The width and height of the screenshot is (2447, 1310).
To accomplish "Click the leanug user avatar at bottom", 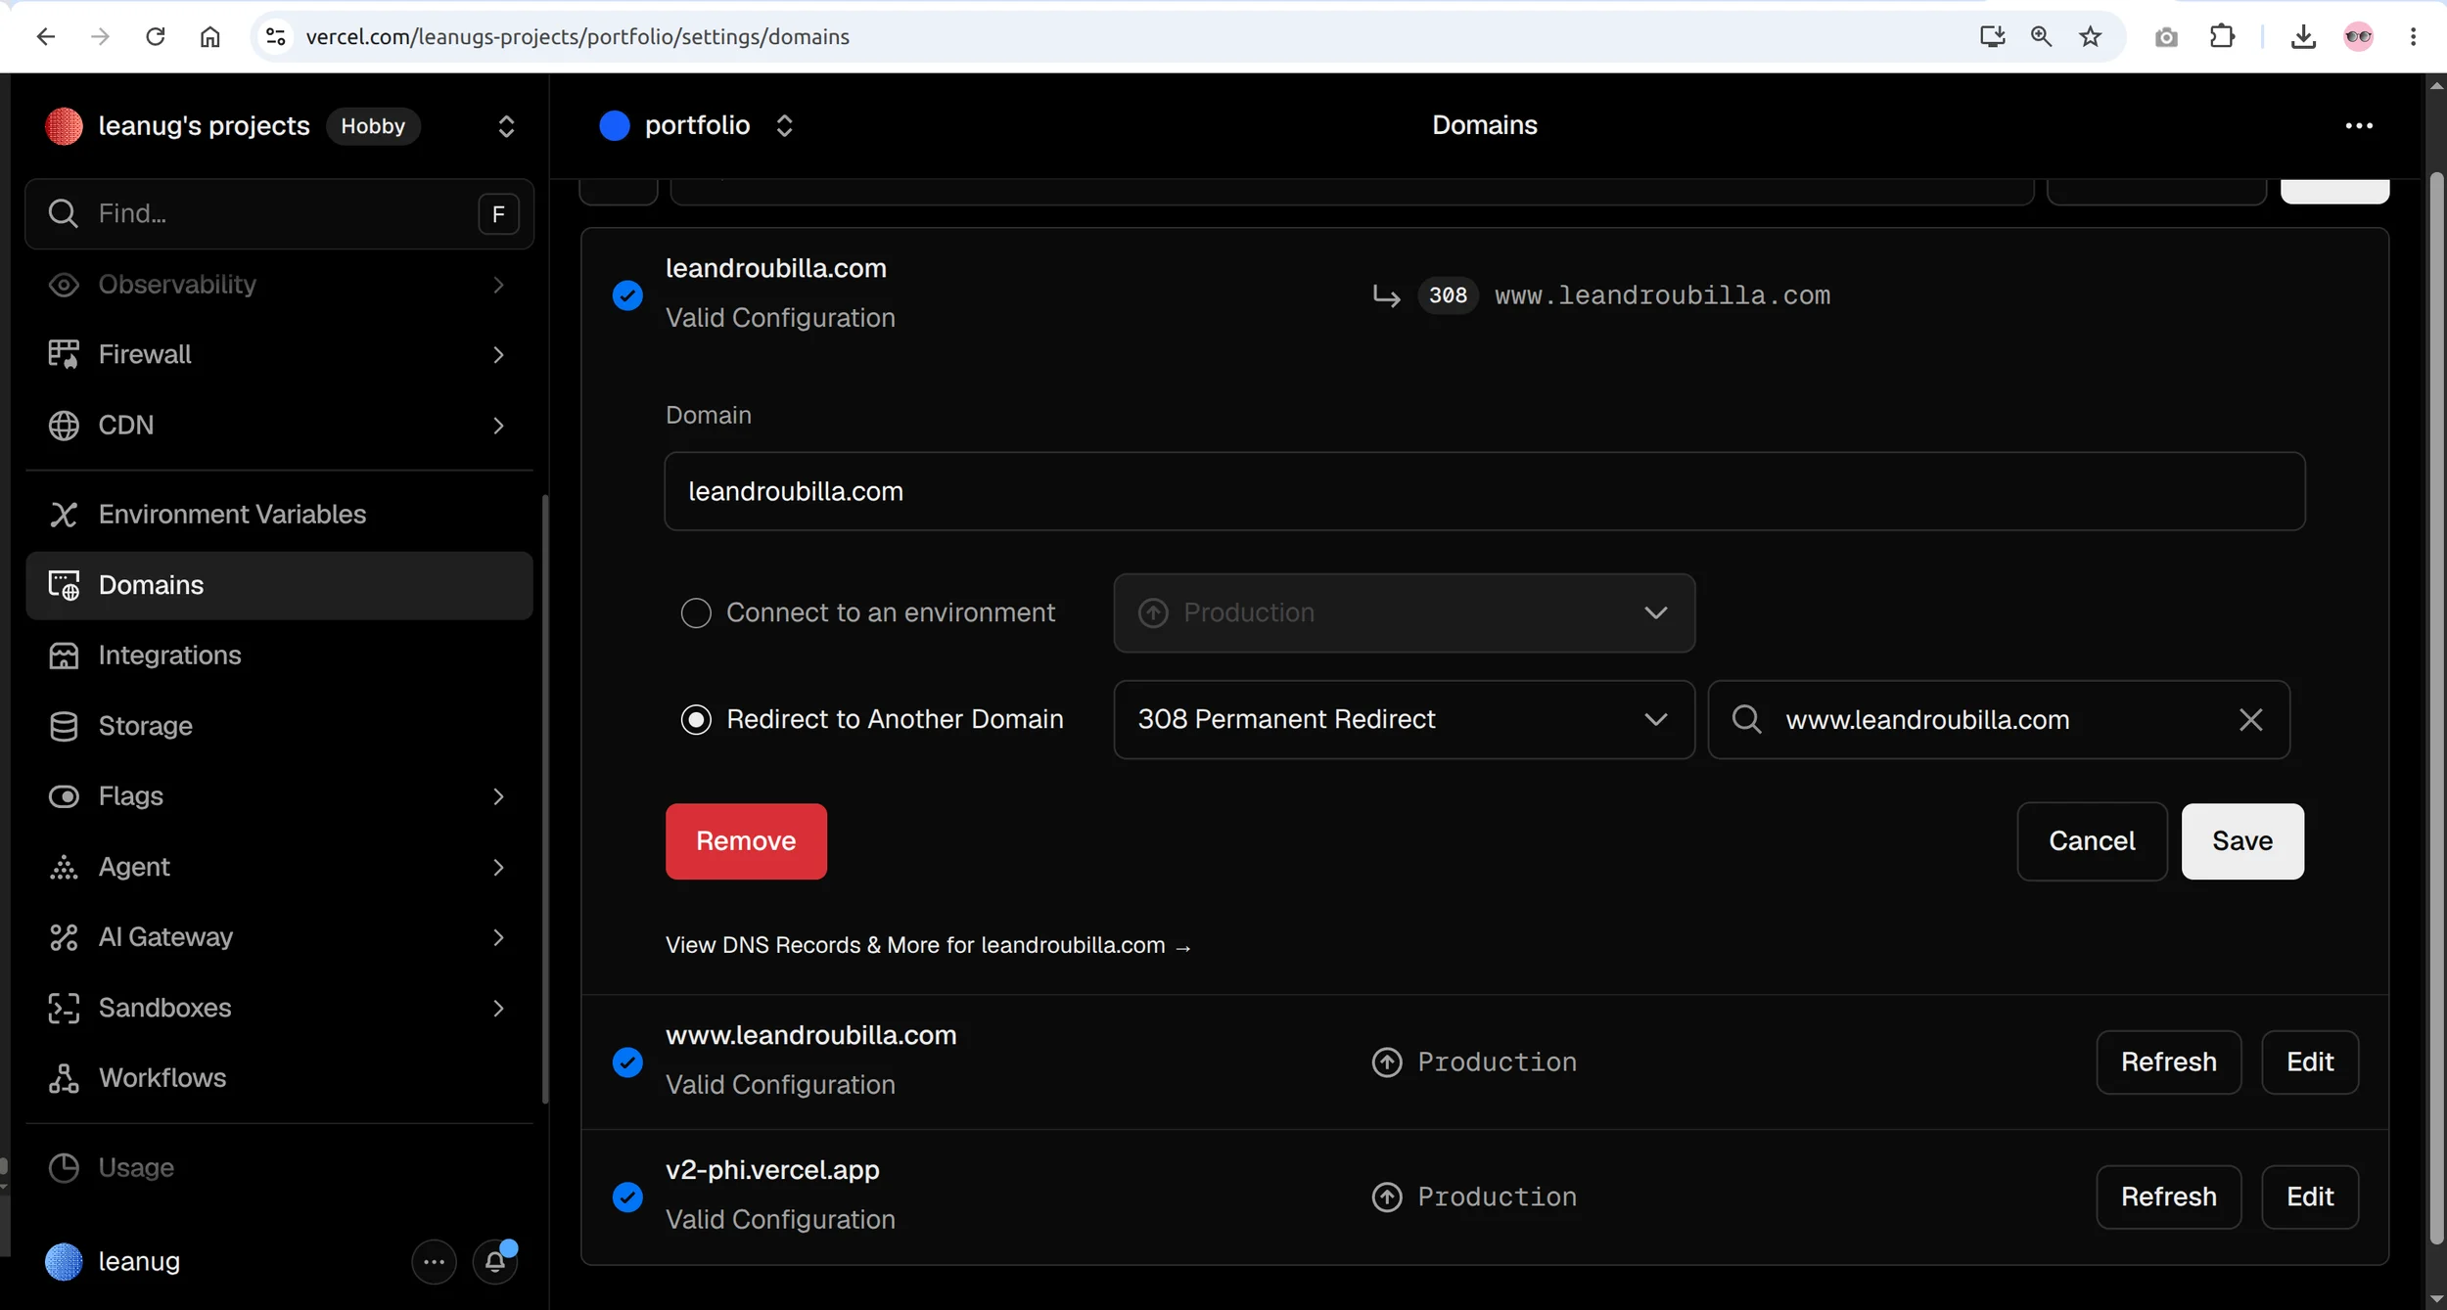I will pos(64,1262).
